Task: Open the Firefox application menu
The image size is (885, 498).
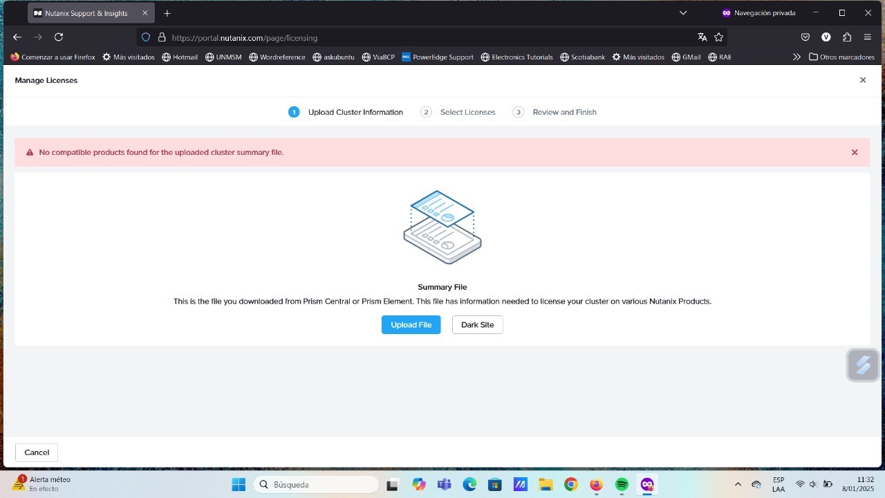Action: tap(868, 37)
